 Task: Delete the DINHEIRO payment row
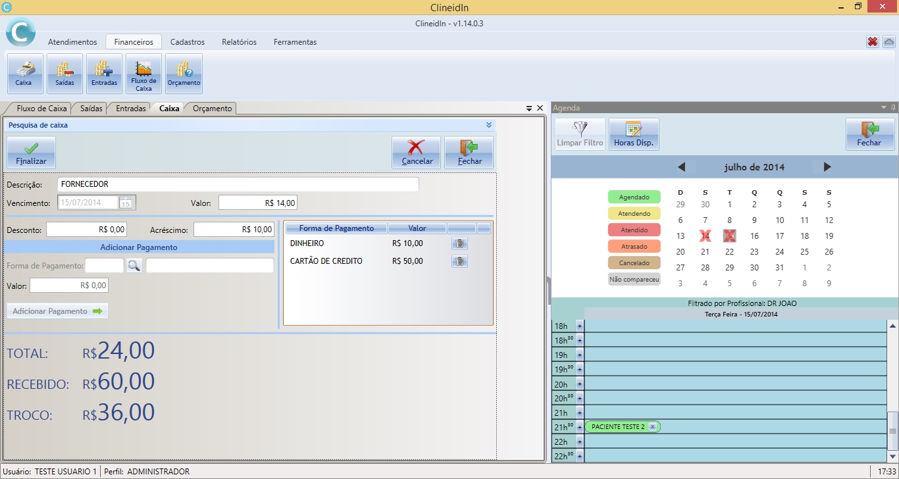[x=459, y=243]
